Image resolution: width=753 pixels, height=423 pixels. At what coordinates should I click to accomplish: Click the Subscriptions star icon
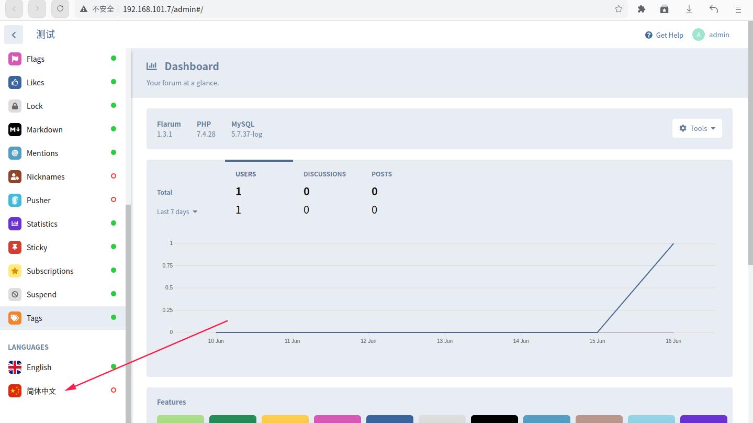click(x=15, y=271)
